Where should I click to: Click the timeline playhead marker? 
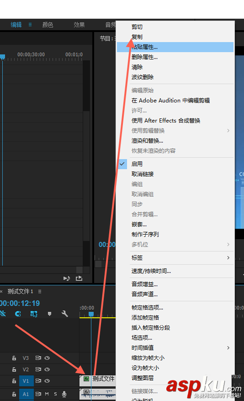tap(91, 314)
